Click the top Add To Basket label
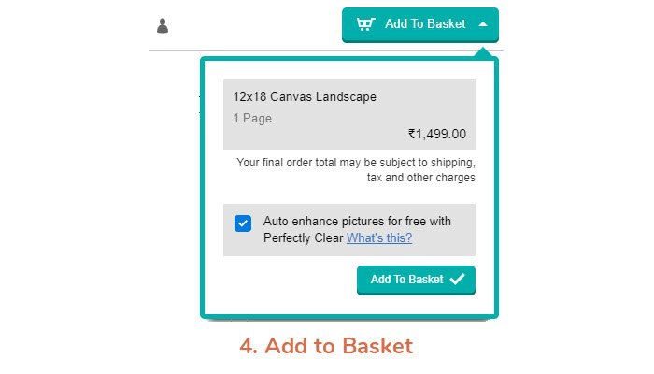 pyautogui.click(x=425, y=24)
